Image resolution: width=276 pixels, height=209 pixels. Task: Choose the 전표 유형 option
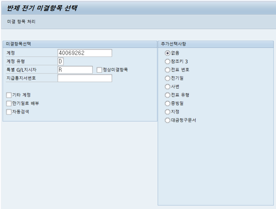167,95
